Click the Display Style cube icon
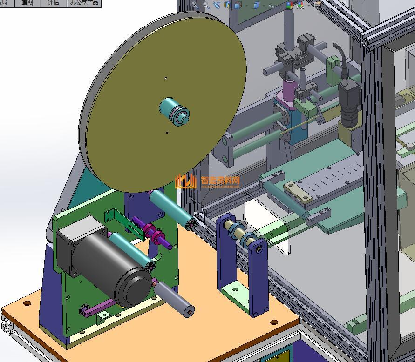415x362 pixels. click(x=255, y=5)
